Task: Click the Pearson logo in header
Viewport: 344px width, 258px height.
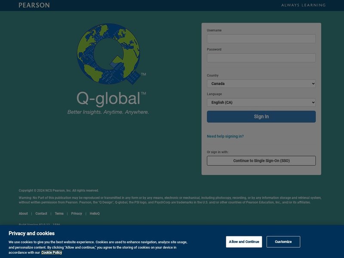Action: pyautogui.click(x=34, y=5)
